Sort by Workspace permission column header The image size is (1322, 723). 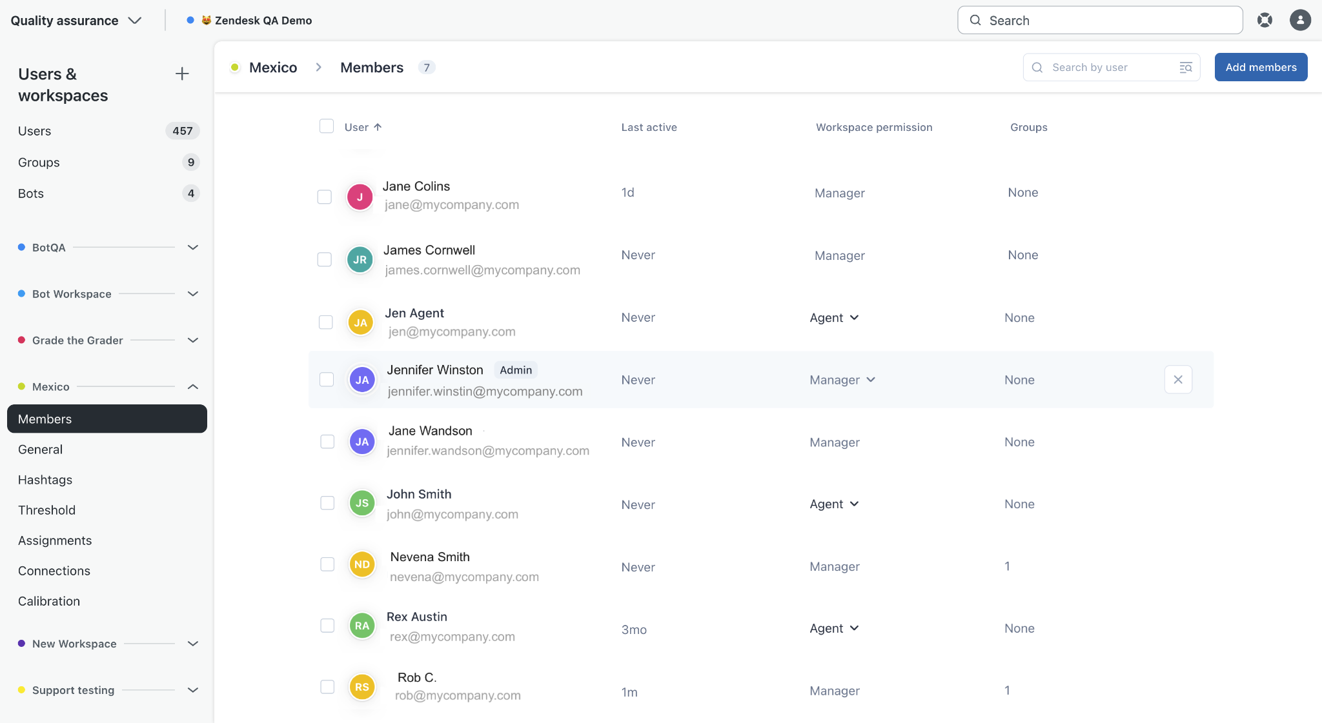[874, 127]
